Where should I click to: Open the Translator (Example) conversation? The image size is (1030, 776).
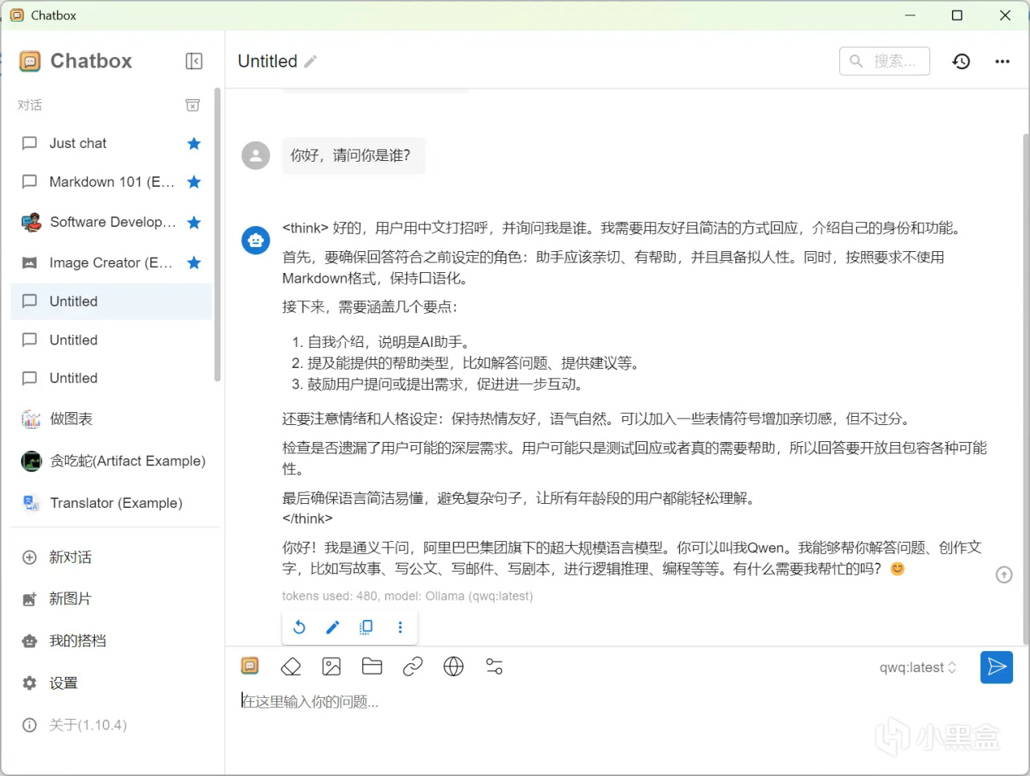(x=111, y=503)
